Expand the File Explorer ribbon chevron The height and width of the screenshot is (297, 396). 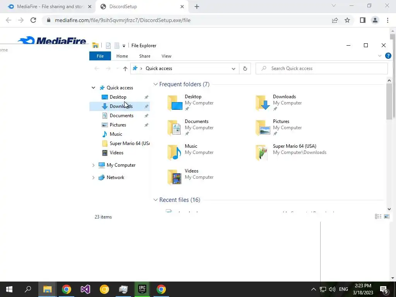380,56
